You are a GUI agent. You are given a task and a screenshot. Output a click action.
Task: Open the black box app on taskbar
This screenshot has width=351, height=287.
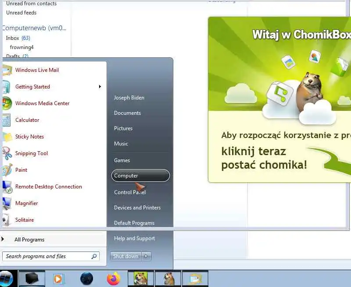[32, 279]
